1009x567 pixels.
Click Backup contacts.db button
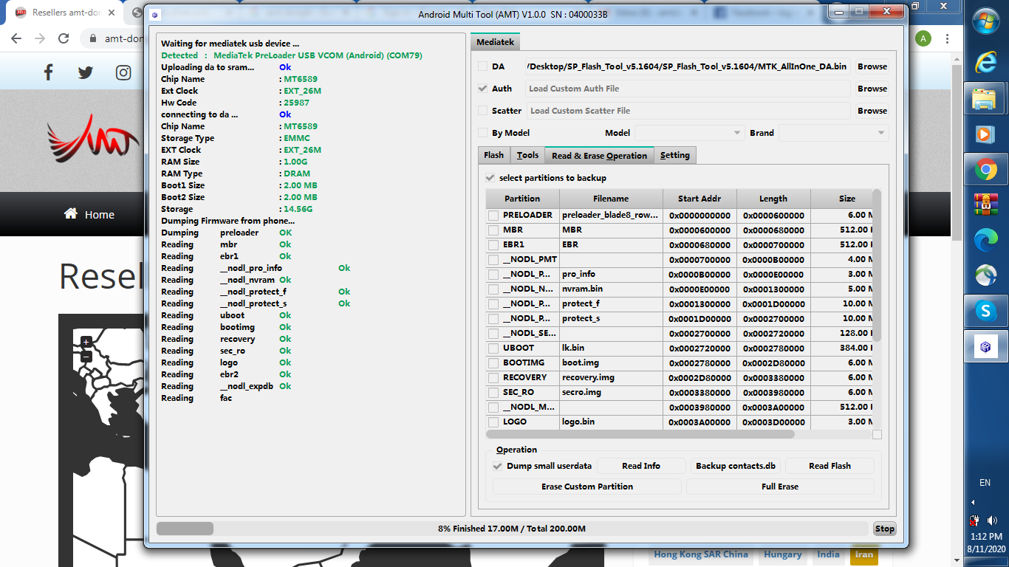(736, 466)
